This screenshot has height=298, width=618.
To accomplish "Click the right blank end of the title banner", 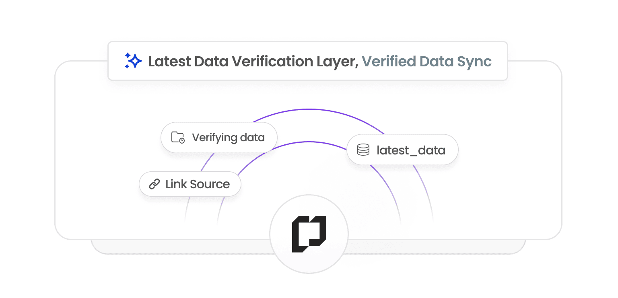I will (500, 61).
